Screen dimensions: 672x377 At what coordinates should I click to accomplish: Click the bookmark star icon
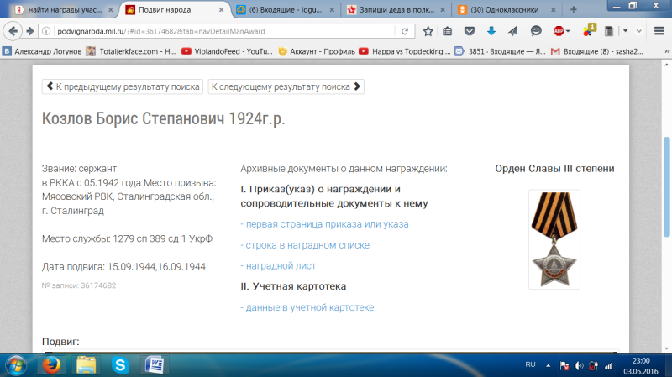(x=428, y=31)
